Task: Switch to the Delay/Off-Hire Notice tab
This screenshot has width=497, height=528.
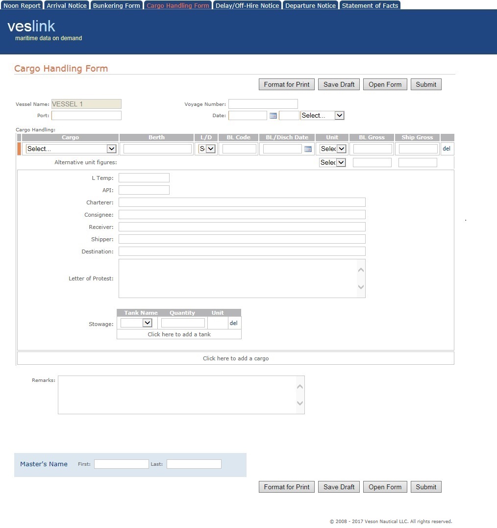Action: (x=247, y=5)
